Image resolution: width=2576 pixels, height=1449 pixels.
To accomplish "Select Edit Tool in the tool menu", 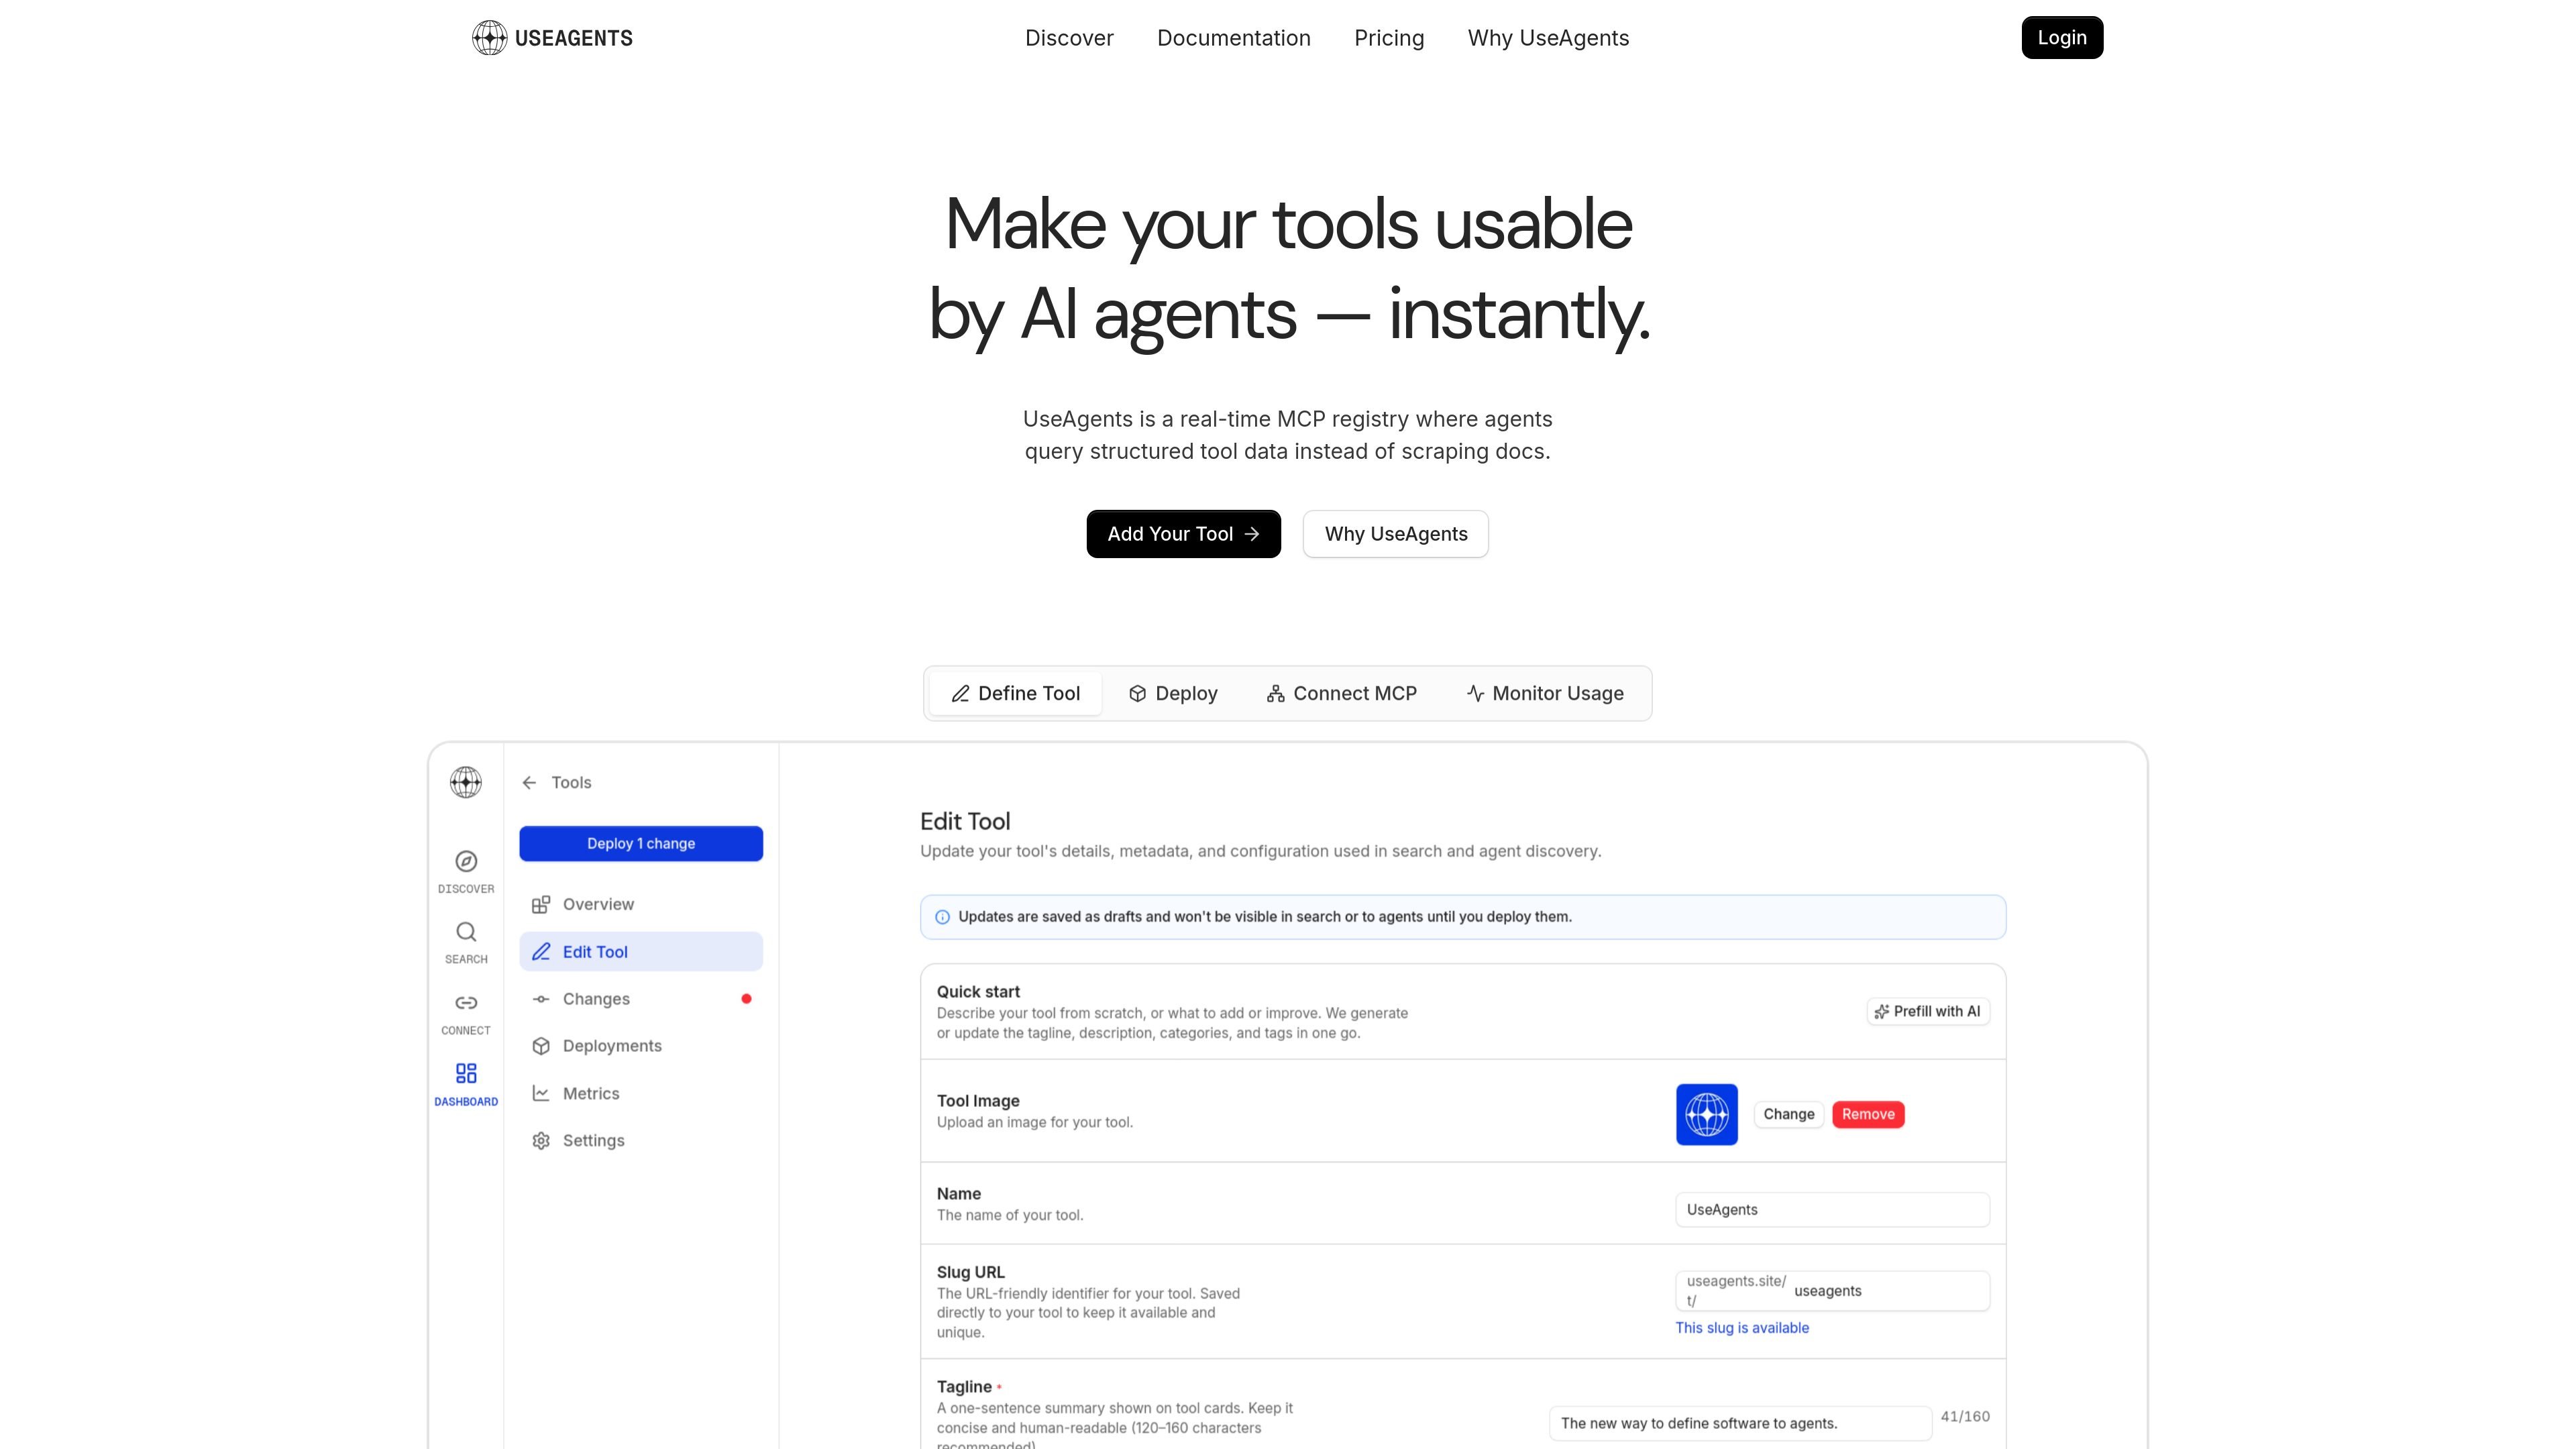I will [641, 951].
